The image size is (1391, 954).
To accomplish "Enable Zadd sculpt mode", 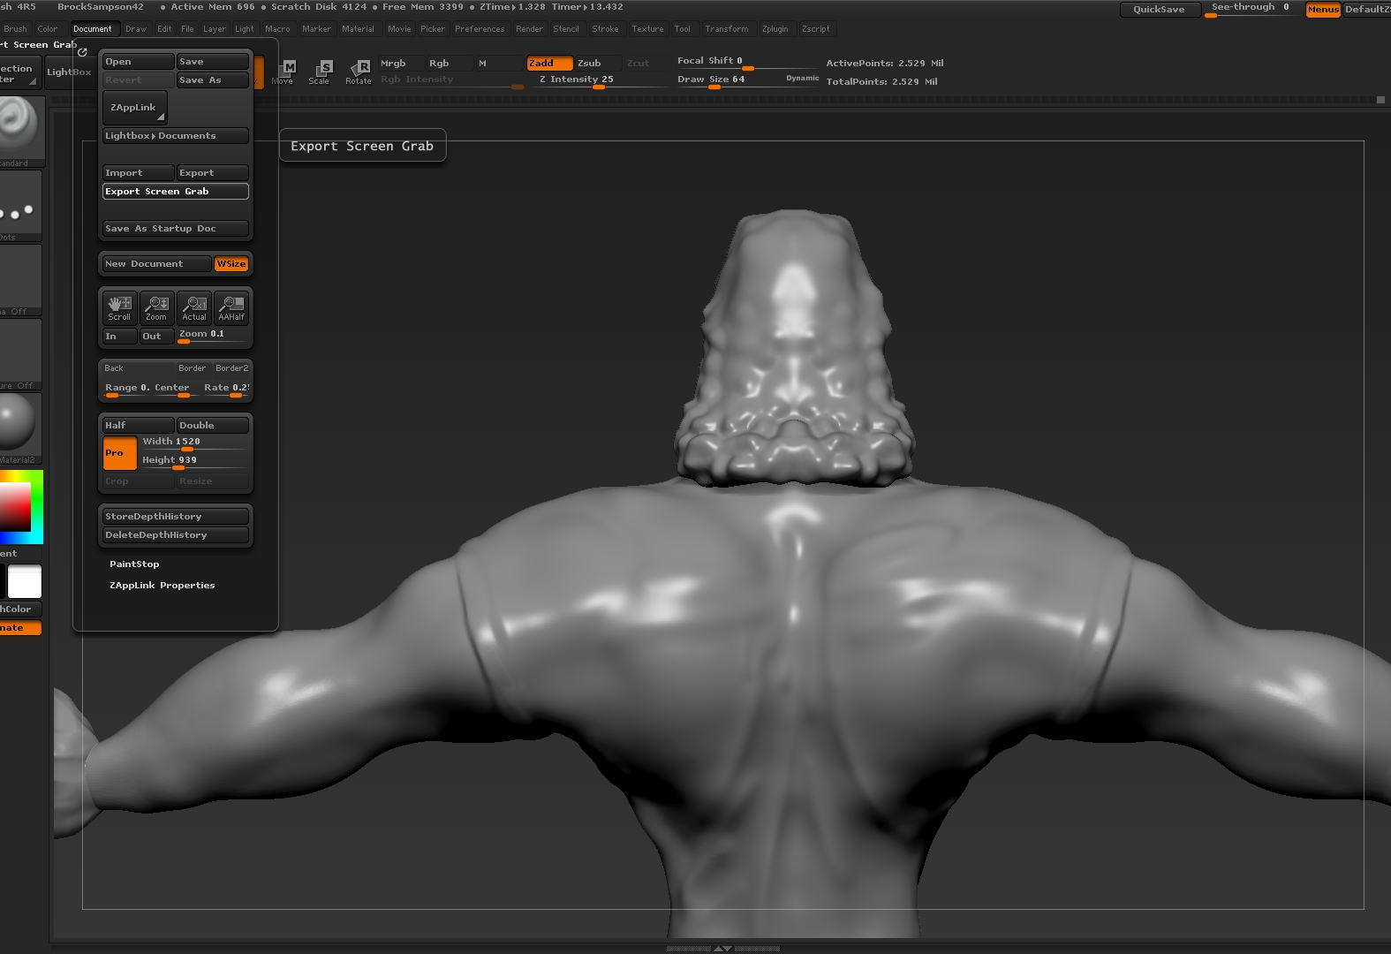I will (x=549, y=64).
